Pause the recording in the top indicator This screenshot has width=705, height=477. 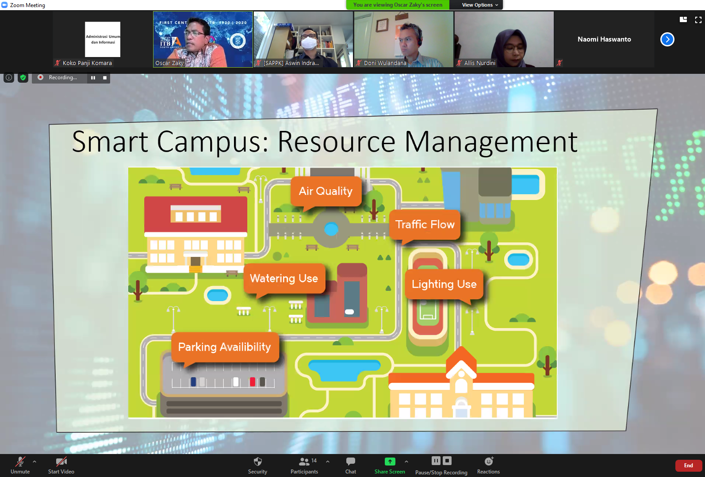tap(93, 77)
